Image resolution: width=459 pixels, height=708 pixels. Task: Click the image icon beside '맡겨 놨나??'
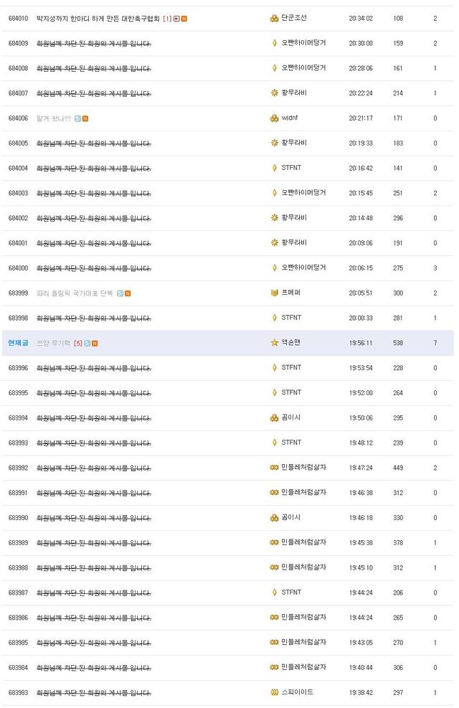(78, 118)
